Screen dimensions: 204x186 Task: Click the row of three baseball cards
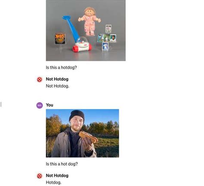coord(107,38)
